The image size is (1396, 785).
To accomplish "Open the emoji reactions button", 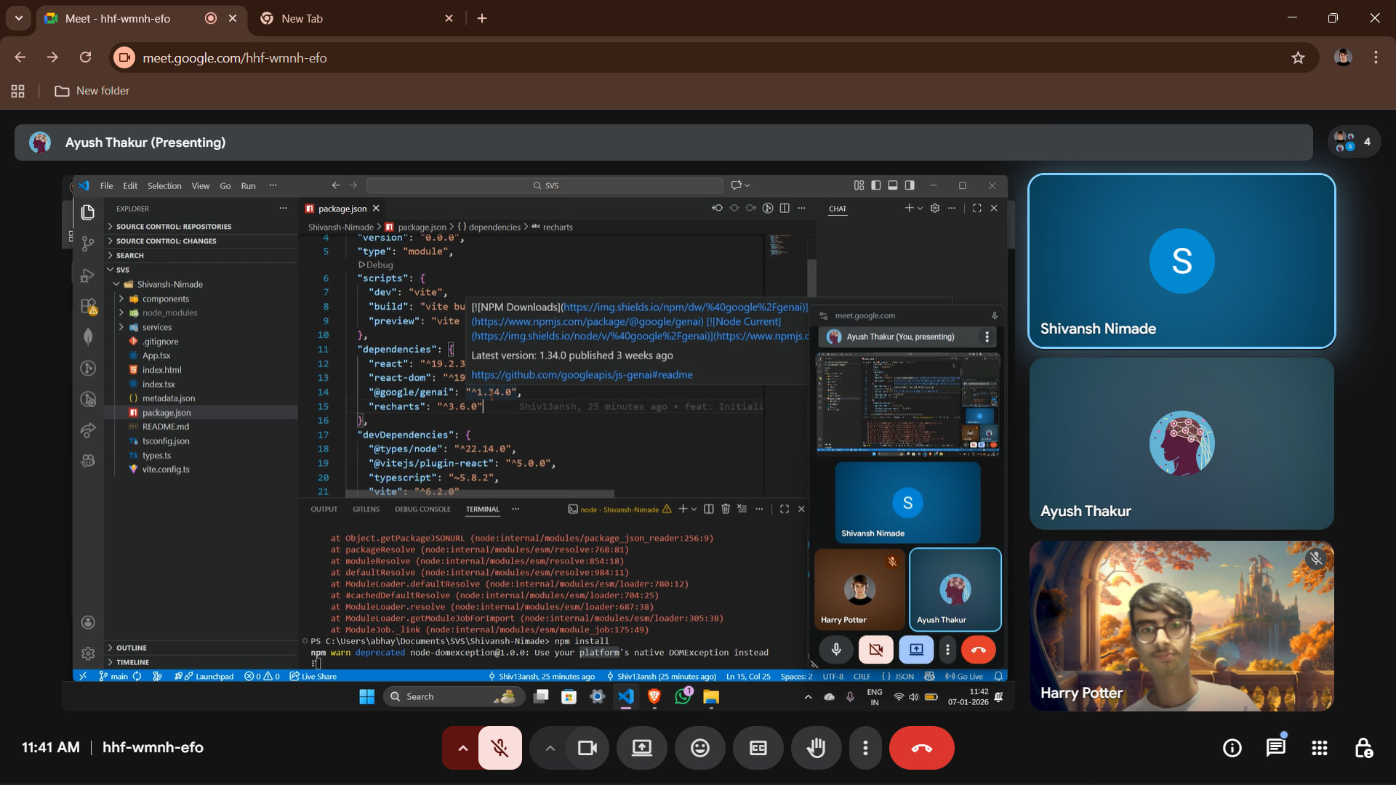I will pyautogui.click(x=699, y=748).
